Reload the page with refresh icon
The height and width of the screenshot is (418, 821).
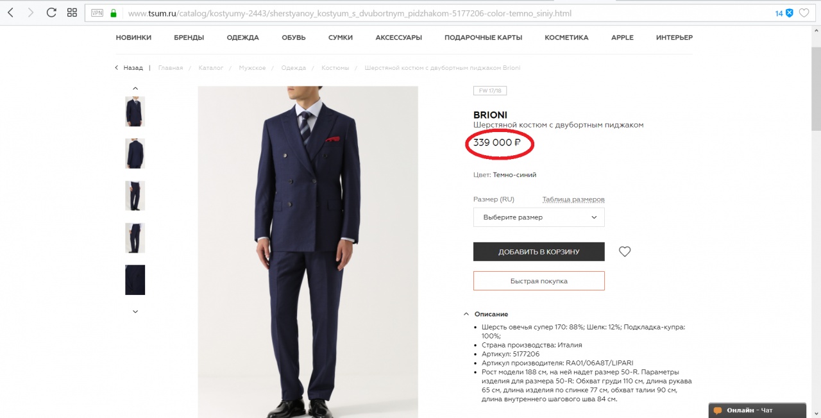pos(51,13)
